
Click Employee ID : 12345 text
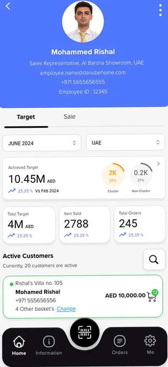[83, 92]
